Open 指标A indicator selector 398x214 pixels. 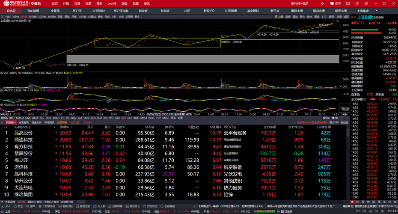[x=4, y=118]
